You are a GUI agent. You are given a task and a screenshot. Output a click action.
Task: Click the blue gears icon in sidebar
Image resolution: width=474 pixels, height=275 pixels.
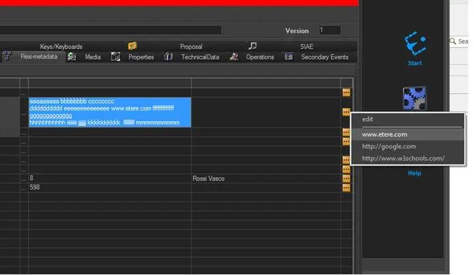(414, 98)
